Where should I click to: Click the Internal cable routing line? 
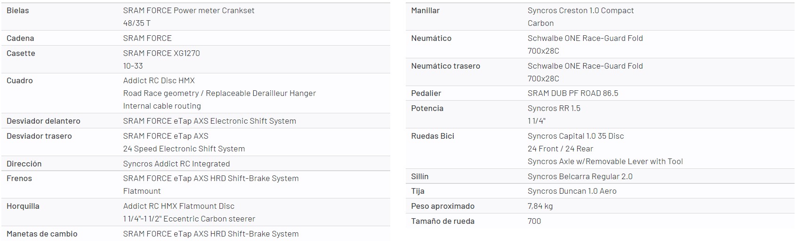tap(162, 106)
